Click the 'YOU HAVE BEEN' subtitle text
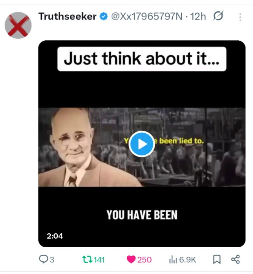253x274 pixels. [142, 215]
